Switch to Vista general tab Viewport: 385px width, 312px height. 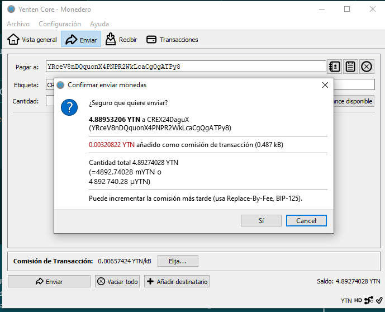click(32, 40)
